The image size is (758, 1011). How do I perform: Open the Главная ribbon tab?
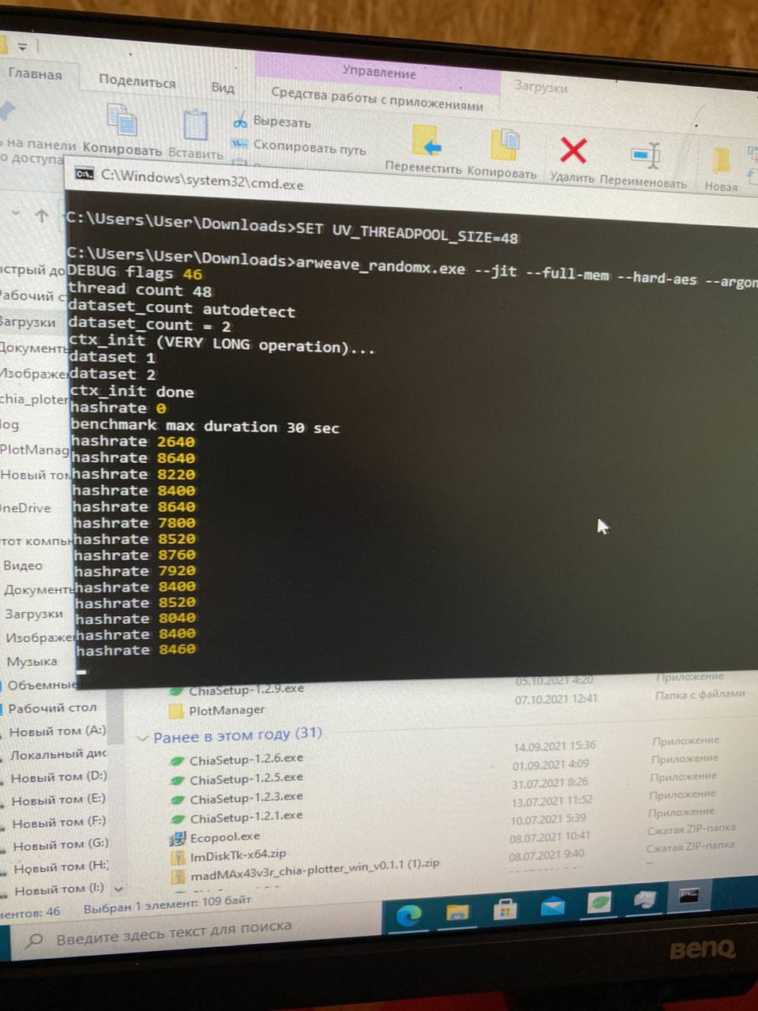[35, 74]
